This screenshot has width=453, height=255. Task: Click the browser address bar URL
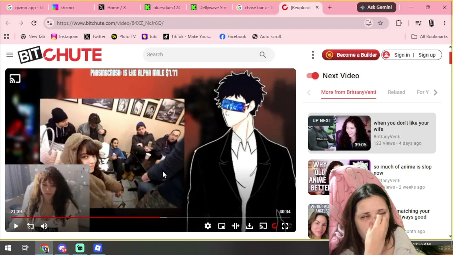[x=110, y=23]
